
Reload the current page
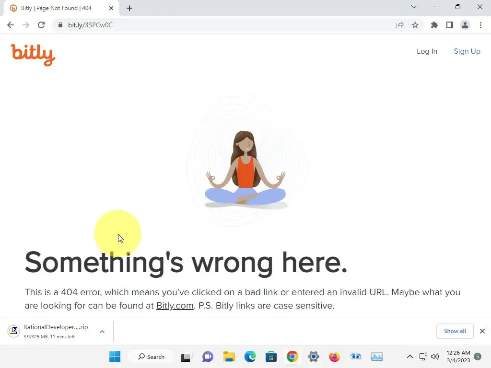(x=41, y=25)
